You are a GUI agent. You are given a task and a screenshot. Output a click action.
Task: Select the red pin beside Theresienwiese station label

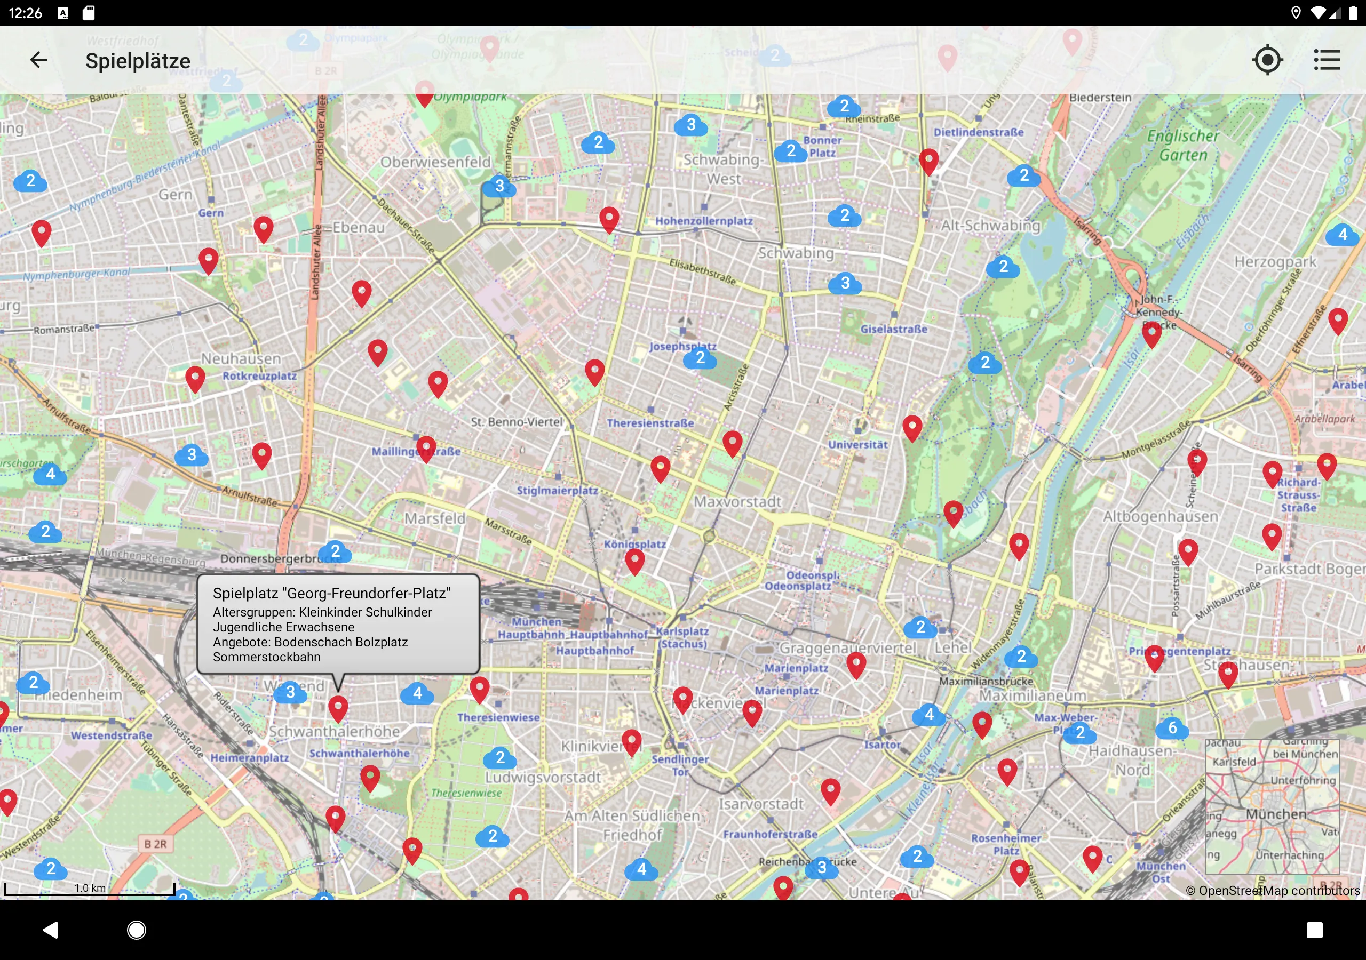(x=480, y=690)
